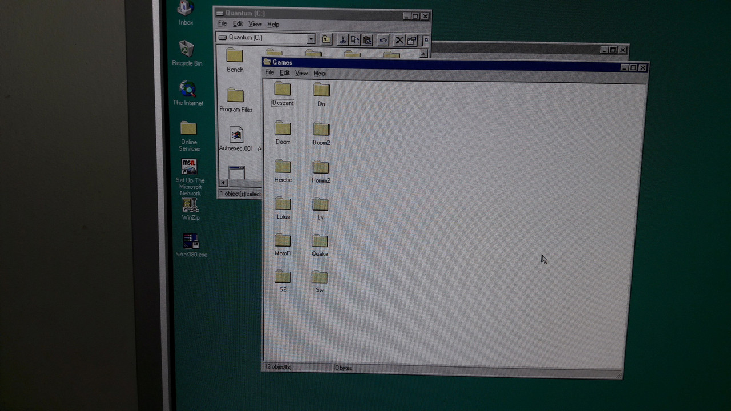Open Help menu in Quantum (C:) window
731x411 pixels.
[273, 25]
